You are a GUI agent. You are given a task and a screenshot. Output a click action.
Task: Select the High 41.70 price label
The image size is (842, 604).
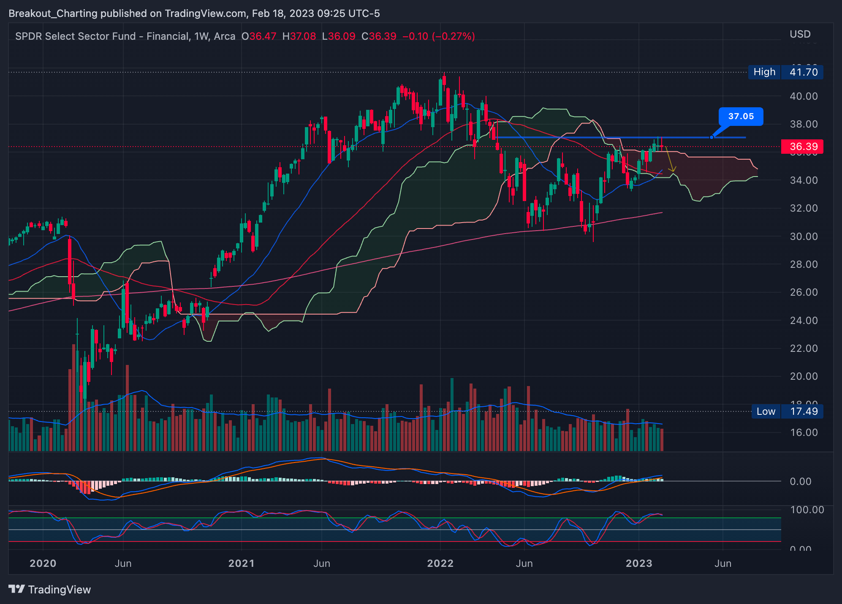(785, 72)
